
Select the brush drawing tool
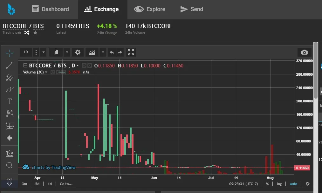click(10, 90)
